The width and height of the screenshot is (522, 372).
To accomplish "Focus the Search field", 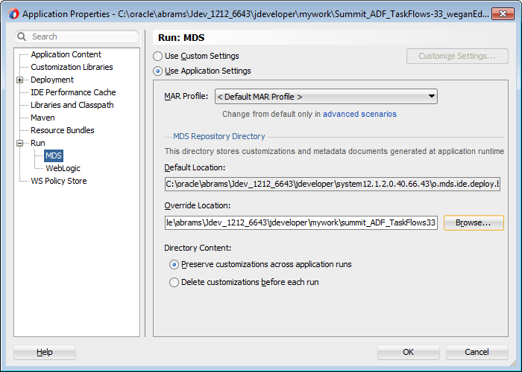I will [77, 36].
